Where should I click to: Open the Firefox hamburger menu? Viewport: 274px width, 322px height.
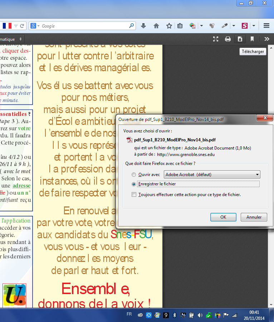pos(266,26)
